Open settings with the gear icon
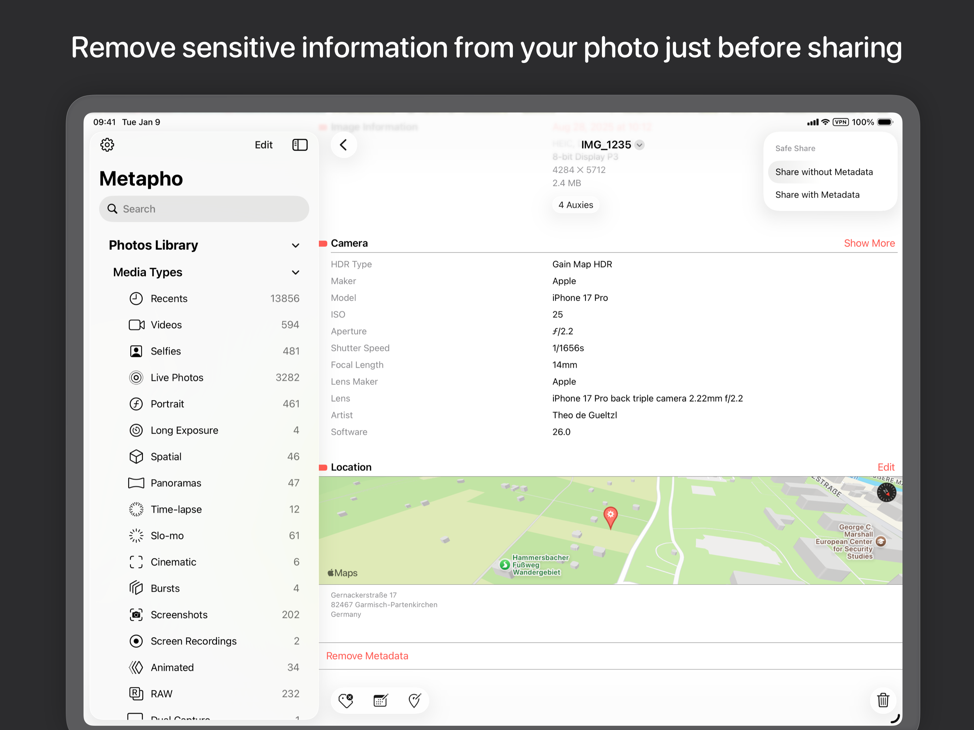This screenshot has width=974, height=730. (x=107, y=145)
